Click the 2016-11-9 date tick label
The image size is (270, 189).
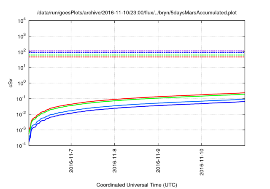click(158, 161)
